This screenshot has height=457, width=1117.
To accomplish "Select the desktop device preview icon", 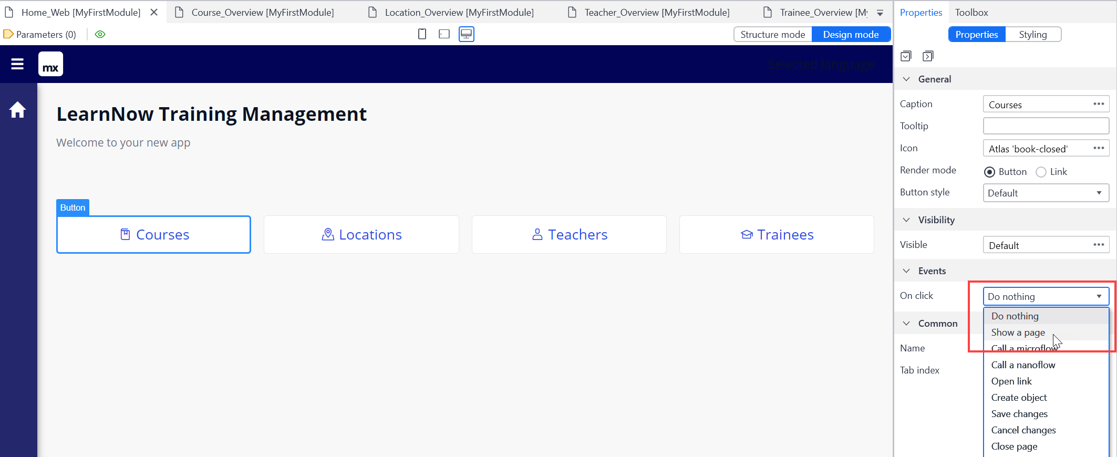I will pyautogui.click(x=467, y=34).
